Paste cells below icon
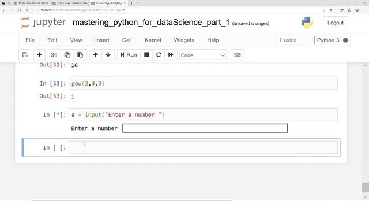Viewport: 369px width, 208px height. click(80, 55)
